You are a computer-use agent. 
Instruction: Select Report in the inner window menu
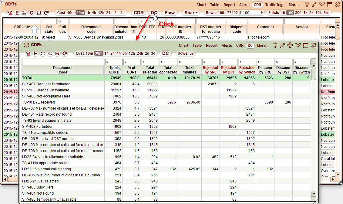coord(211,46)
